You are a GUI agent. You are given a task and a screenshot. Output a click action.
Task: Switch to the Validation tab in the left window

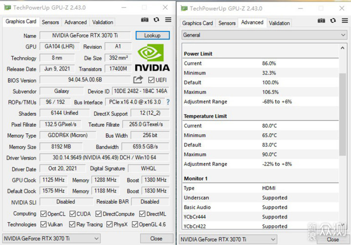pos(102,22)
